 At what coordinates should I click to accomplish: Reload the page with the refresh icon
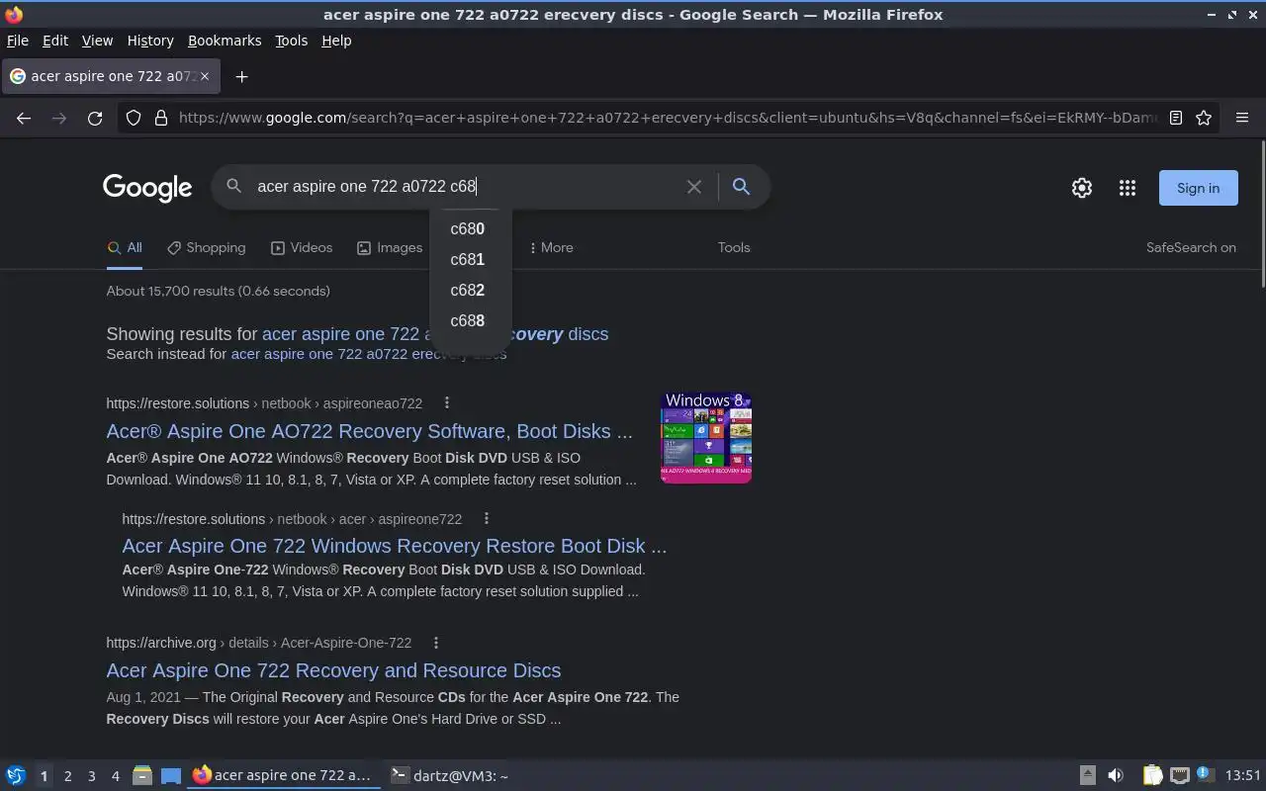click(95, 118)
